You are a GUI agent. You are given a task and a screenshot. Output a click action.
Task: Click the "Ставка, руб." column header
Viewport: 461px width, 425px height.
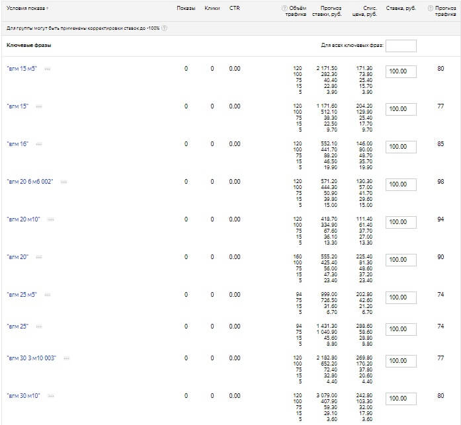[401, 8]
